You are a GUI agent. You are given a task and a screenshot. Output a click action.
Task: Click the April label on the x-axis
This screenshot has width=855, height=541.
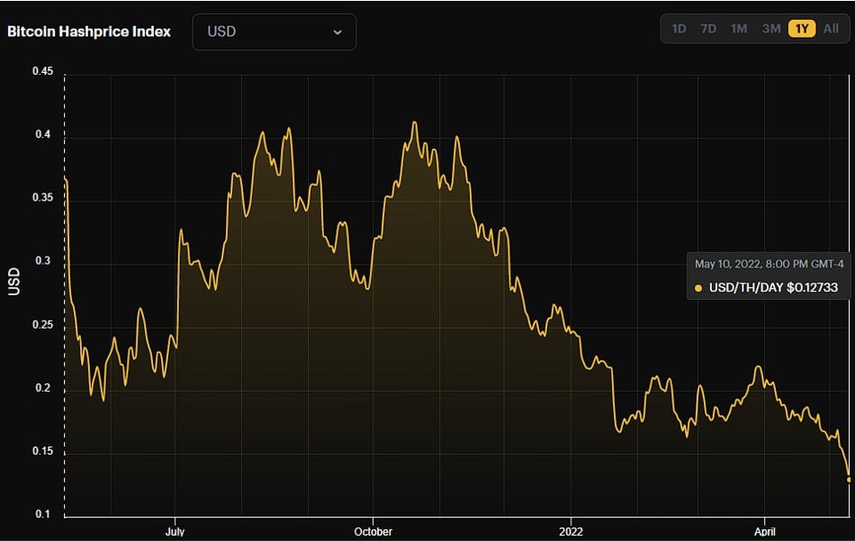click(x=764, y=531)
